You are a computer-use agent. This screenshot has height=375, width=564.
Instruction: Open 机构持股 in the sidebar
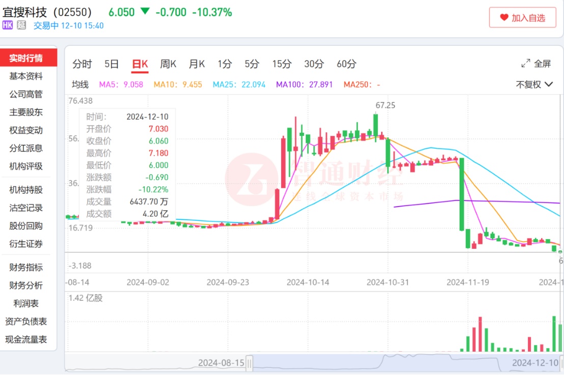click(x=26, y=190)
